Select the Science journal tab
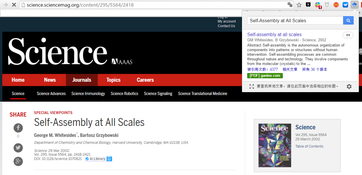This screenshot has height=175, width=362. click(18, 94)
